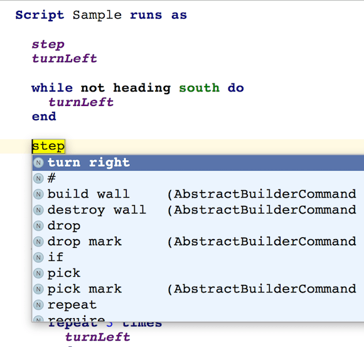Screen dimensions: 364x347
Task: Pick the 'destroy wall' suggestion
Action: click(198, 210)
